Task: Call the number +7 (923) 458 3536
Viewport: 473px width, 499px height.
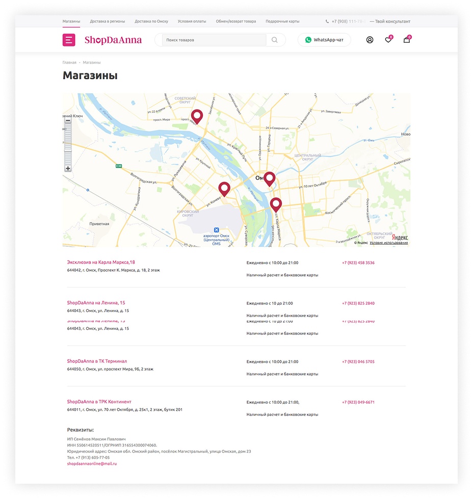Action: pyautogui.click(x=358, y=263)
